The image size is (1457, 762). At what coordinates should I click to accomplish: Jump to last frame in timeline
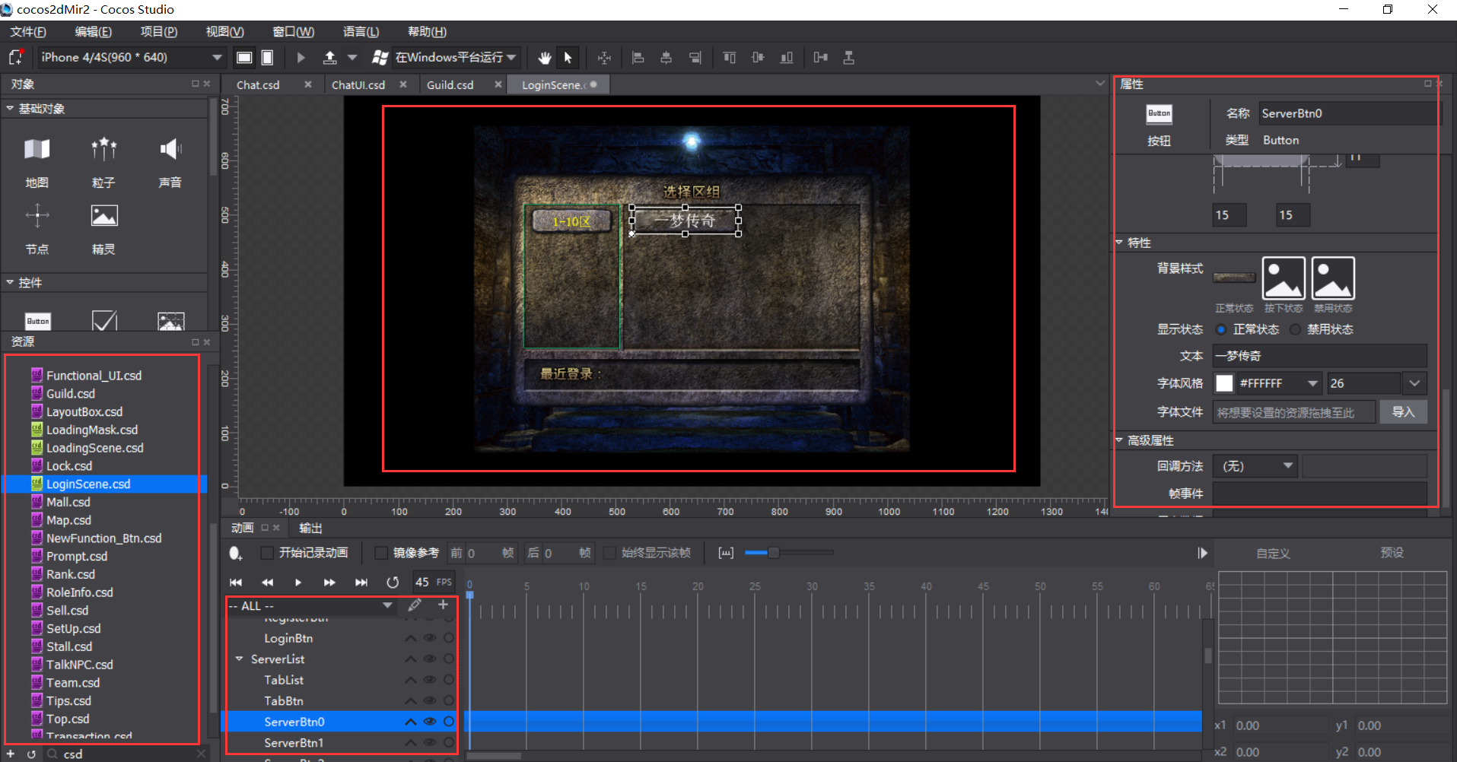click(361, 583)
